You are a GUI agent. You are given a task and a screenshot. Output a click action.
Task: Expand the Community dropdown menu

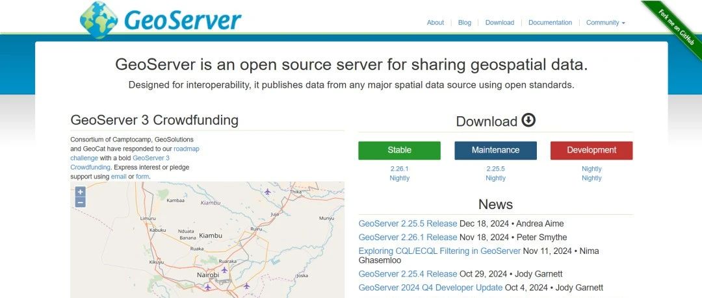(x=605, y=22)
